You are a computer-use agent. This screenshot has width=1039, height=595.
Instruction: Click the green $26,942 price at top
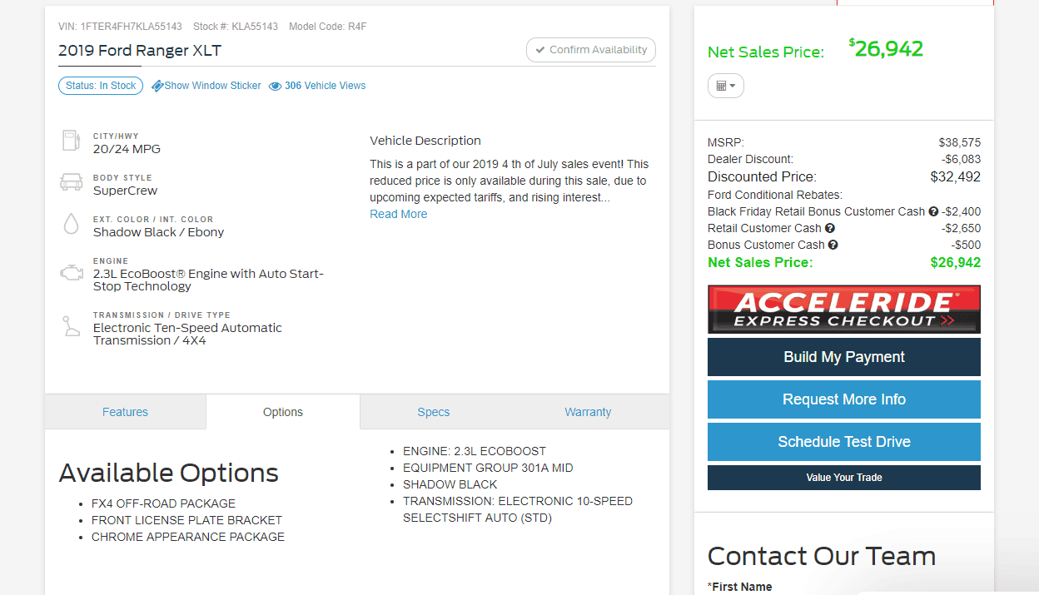point(887,49)
